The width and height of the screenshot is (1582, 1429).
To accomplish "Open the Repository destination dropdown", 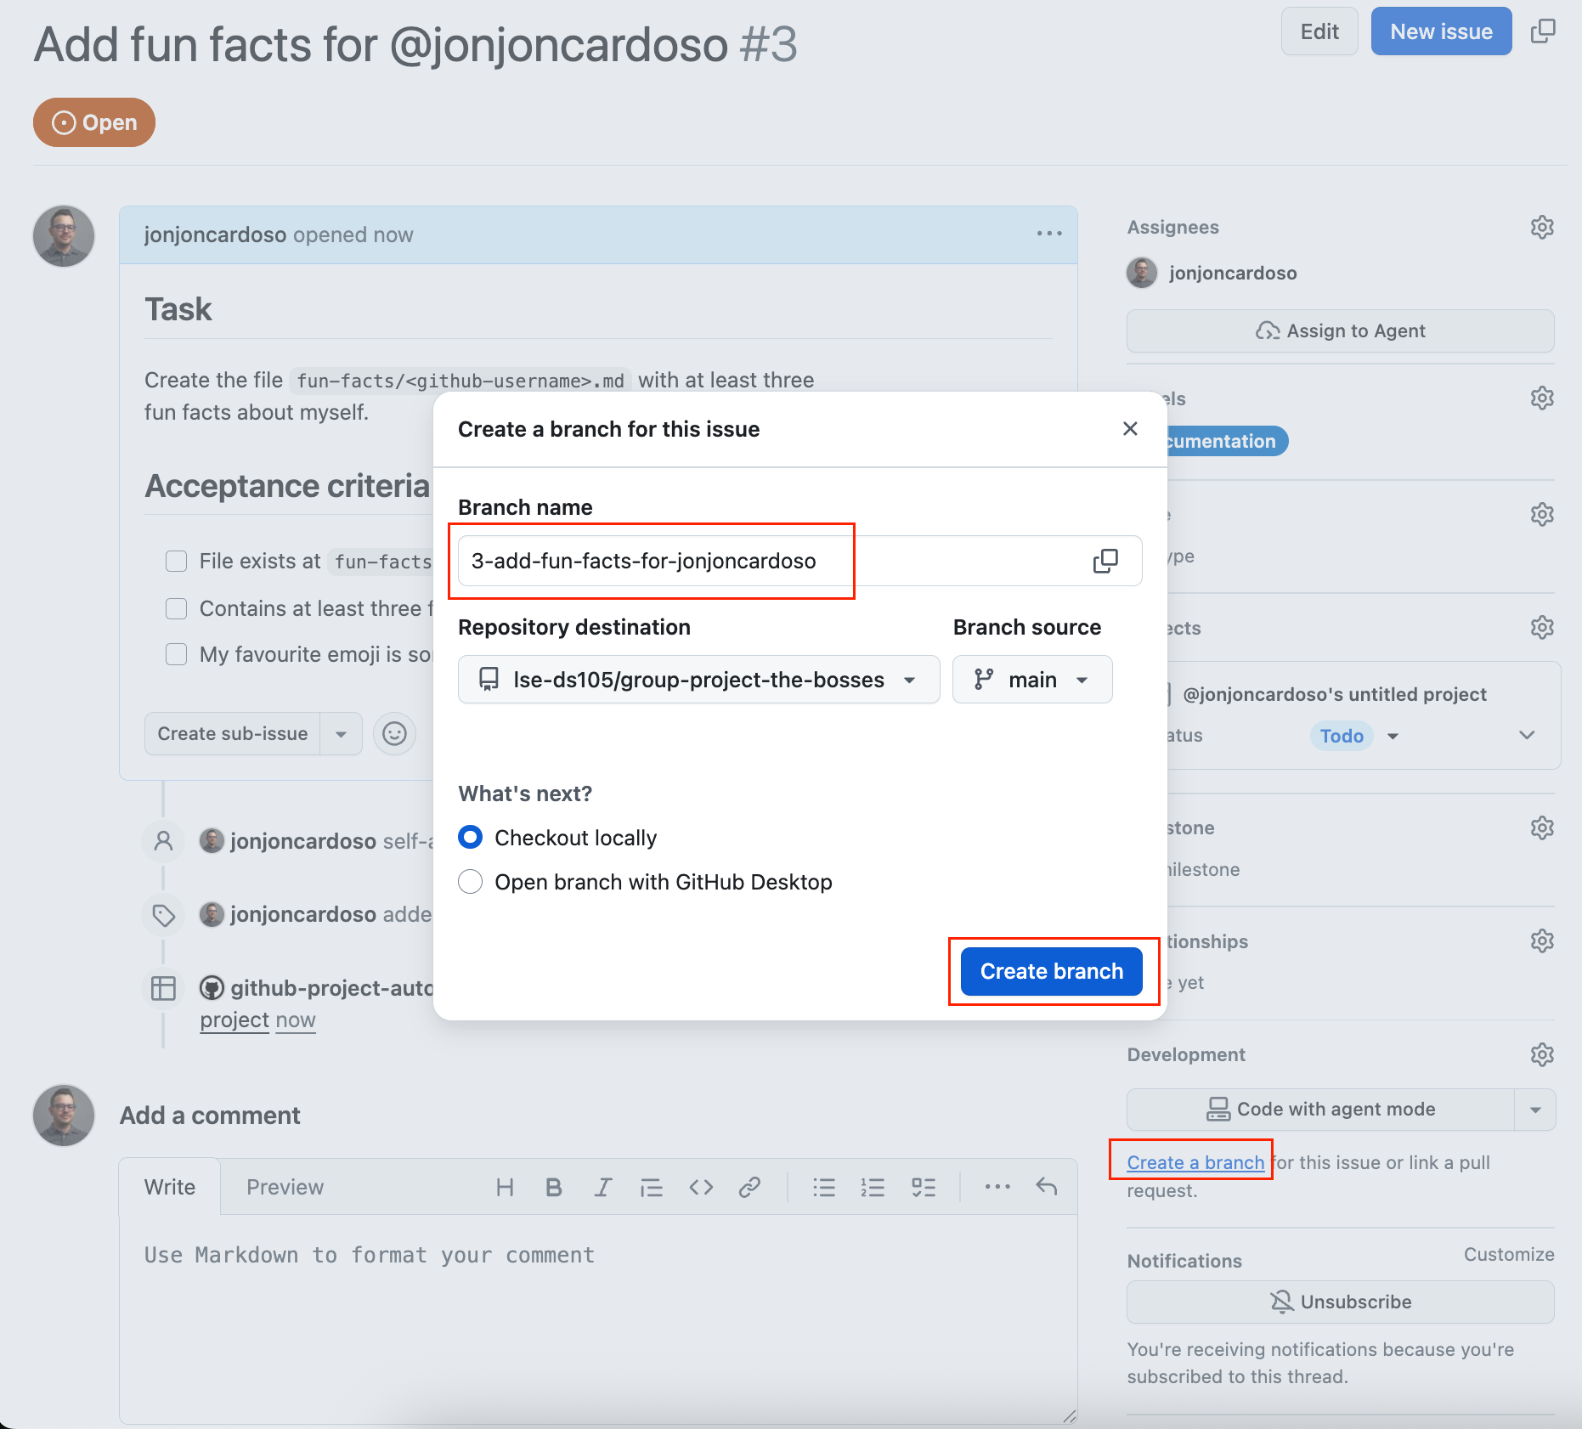I will tap(698, 680).
